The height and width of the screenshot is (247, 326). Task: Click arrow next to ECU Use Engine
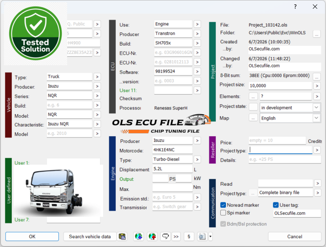tap(197, 24)
